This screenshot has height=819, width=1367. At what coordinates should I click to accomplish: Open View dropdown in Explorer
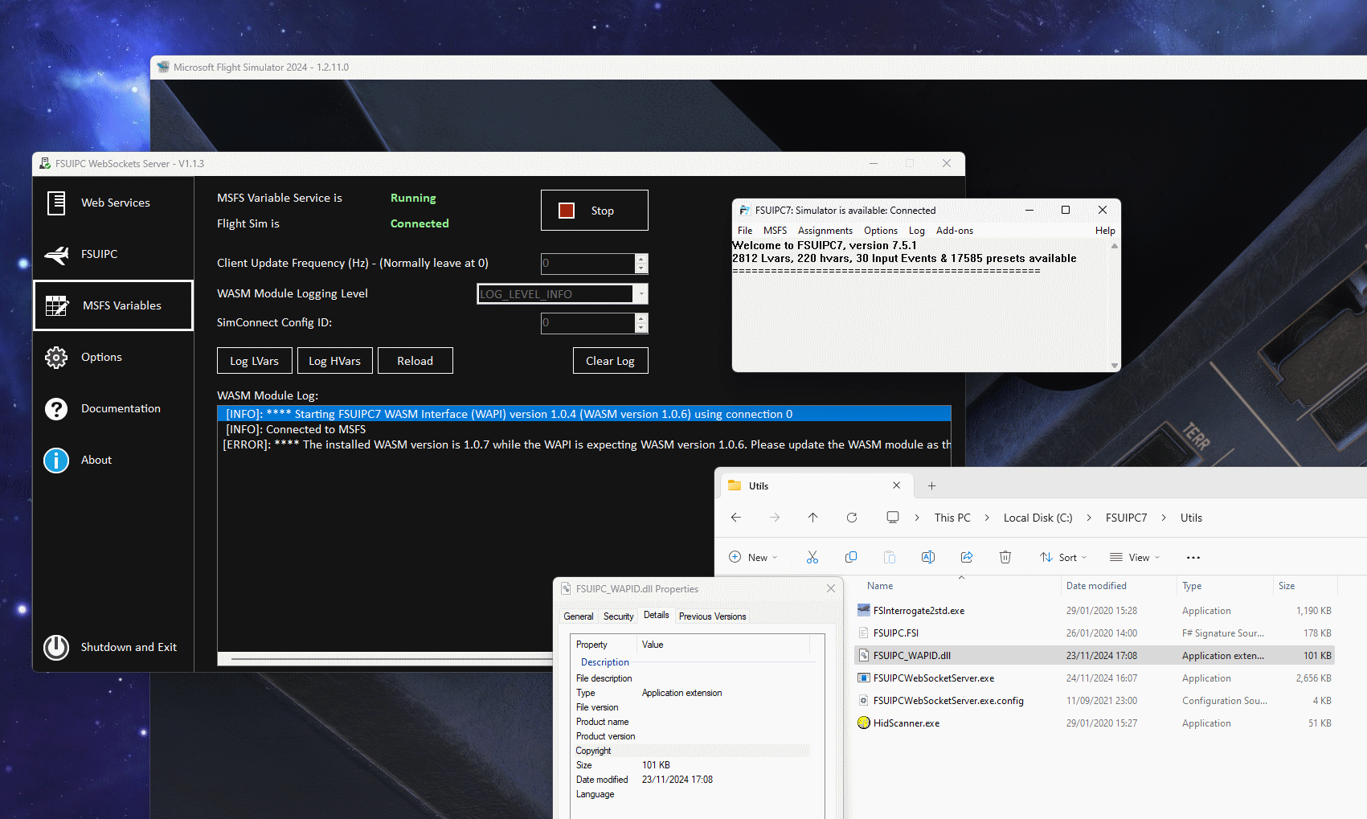(1135, 558)
